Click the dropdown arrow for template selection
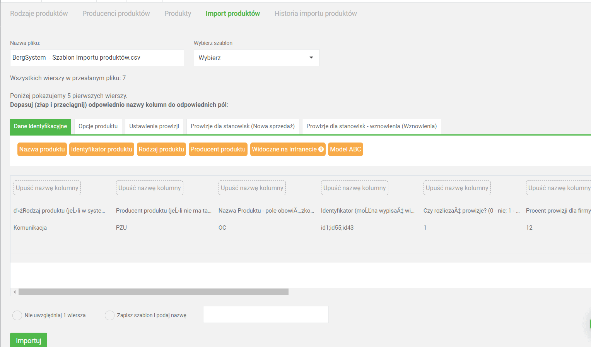Screen dimensions: 591x347 tap(311, 58)
